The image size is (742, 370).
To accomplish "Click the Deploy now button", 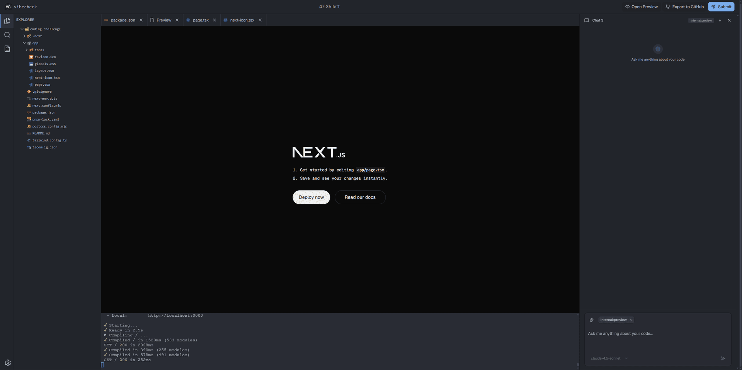I will [x=311, y=197].
